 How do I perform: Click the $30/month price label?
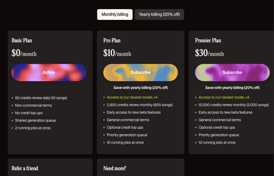(x=209, y=53)
